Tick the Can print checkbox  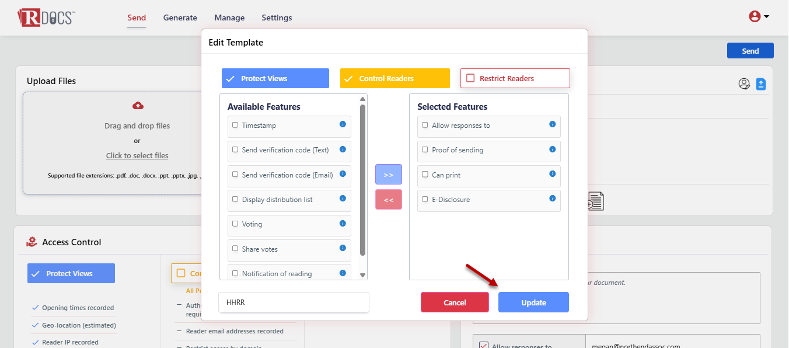pyautogui.click(x=425, y=175)
